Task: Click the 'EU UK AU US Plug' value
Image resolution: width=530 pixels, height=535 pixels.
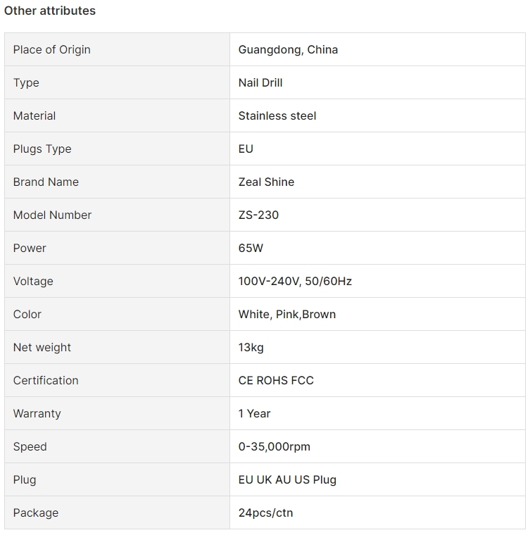Action: 287,480
